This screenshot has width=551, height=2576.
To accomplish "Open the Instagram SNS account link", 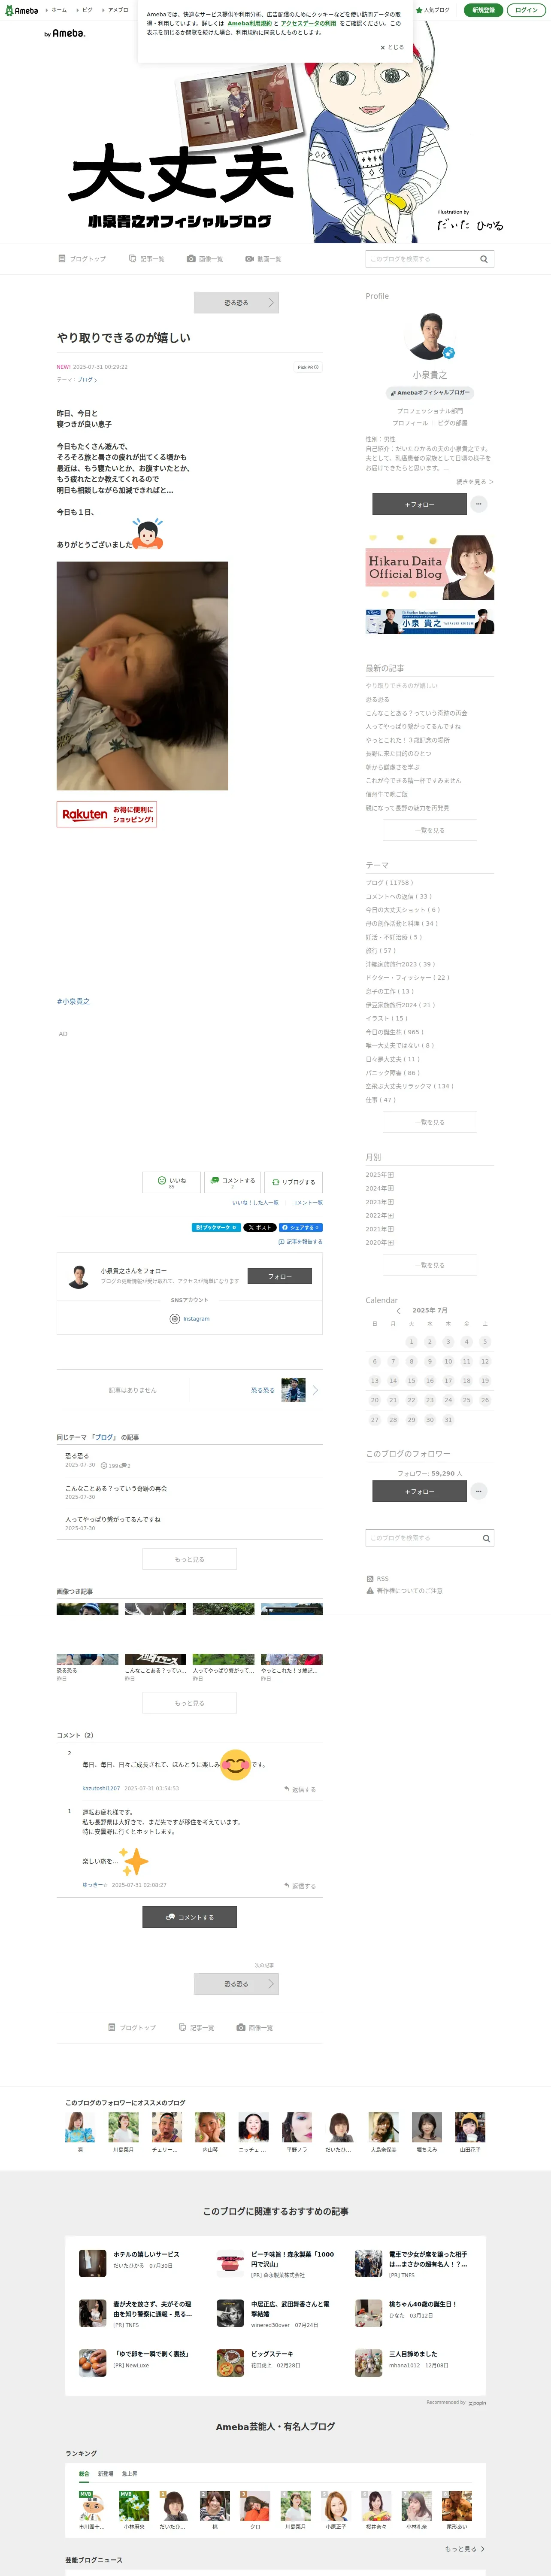I will (x=190, y=1319).
